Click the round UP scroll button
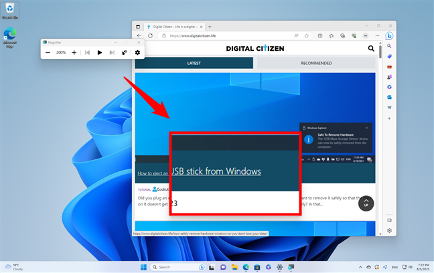This screenshot has width=434, height=273. pos(366,203)
